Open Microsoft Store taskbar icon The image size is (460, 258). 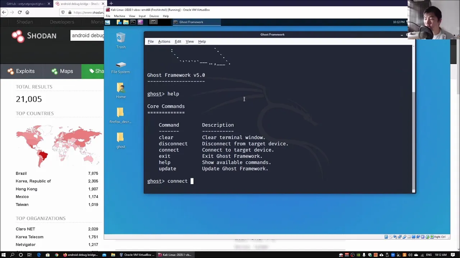coord(47,255)
